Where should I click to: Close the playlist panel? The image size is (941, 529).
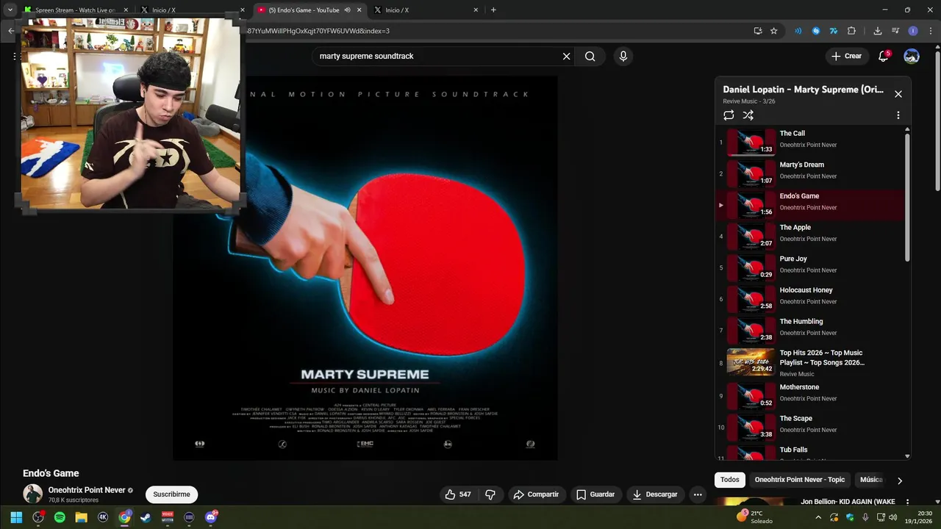(898, 94)
